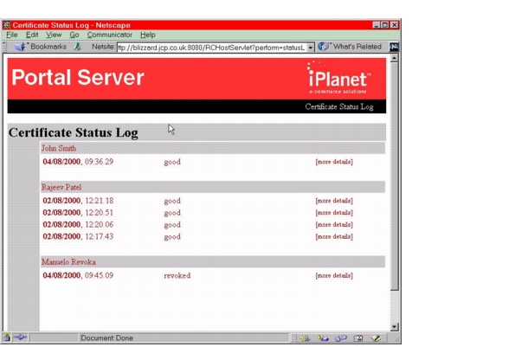Screen dimensions: 528x347
Task: Open more details for the 12:17.43 entry
Action: coord(334,236)
